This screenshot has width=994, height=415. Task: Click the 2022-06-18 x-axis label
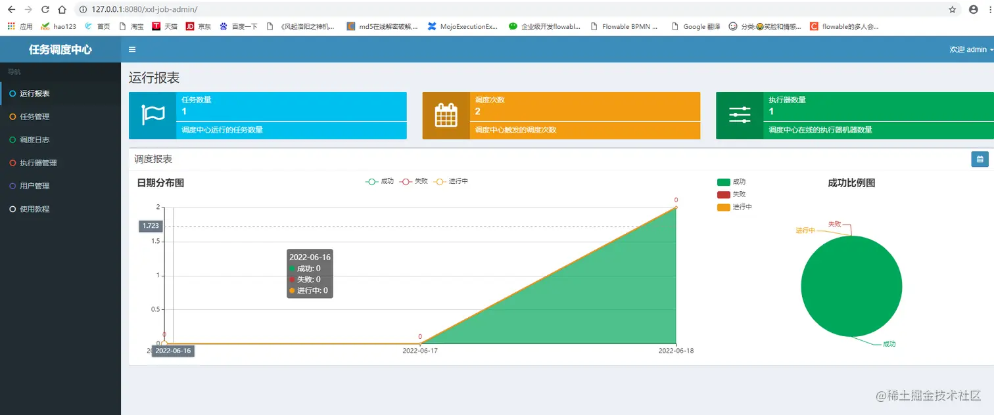coord(676,351)
